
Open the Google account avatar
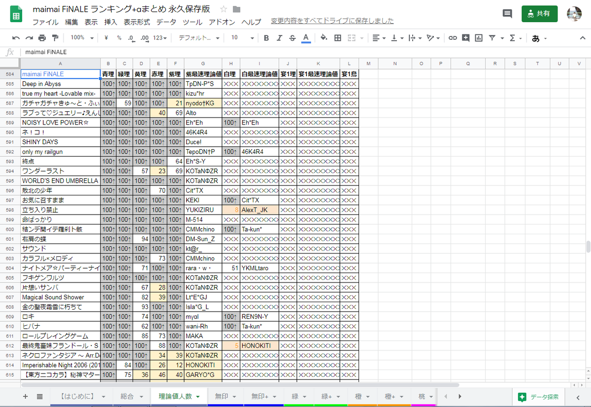pos(574,14)
